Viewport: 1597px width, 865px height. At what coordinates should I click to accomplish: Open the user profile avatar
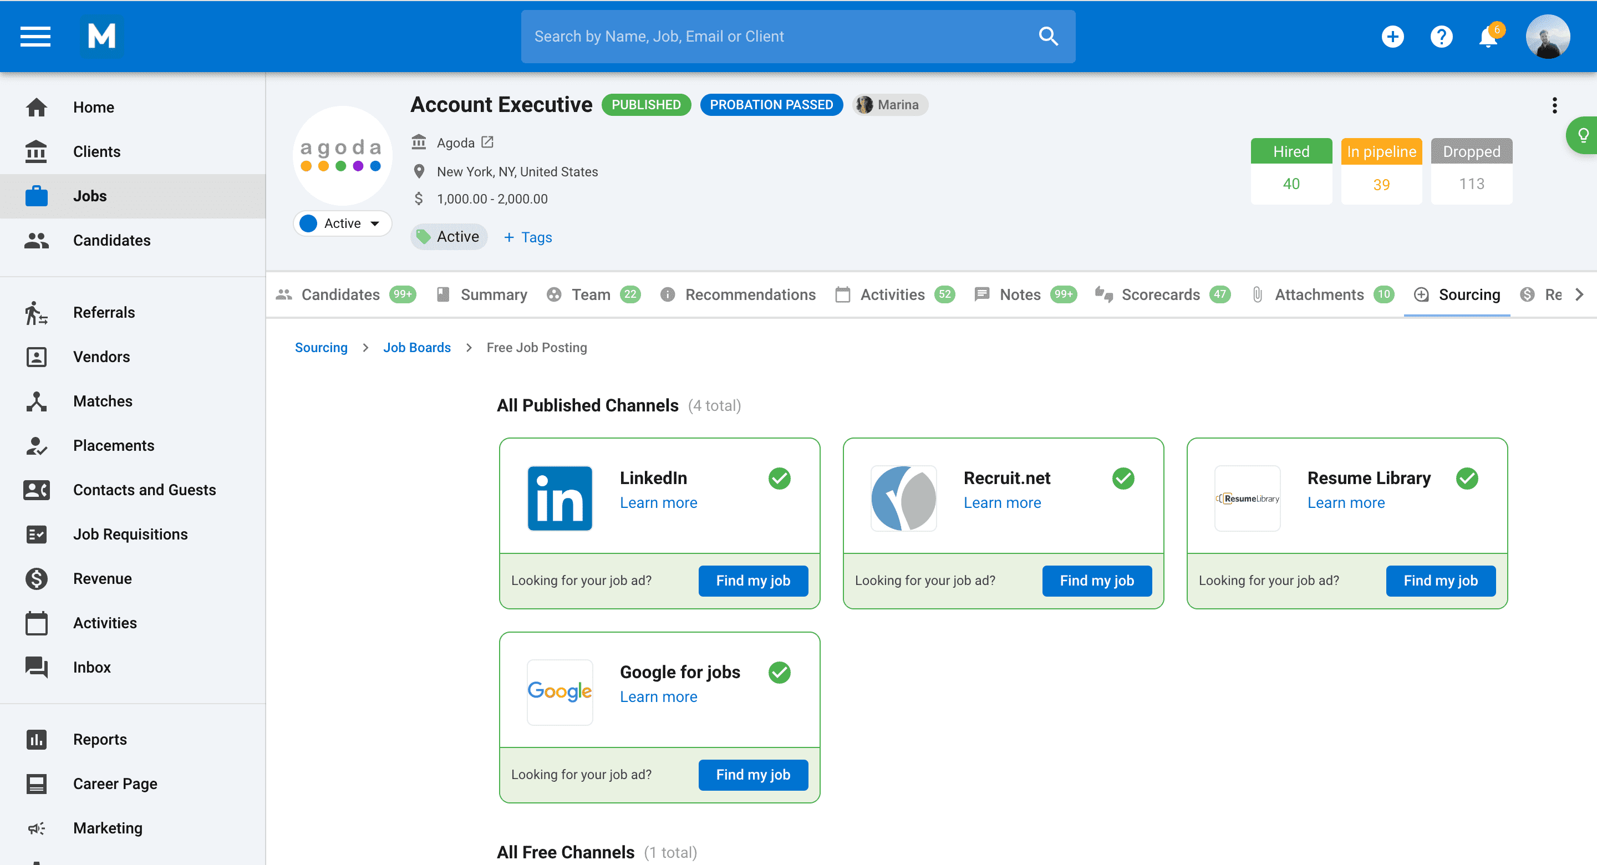(1548, 37)
